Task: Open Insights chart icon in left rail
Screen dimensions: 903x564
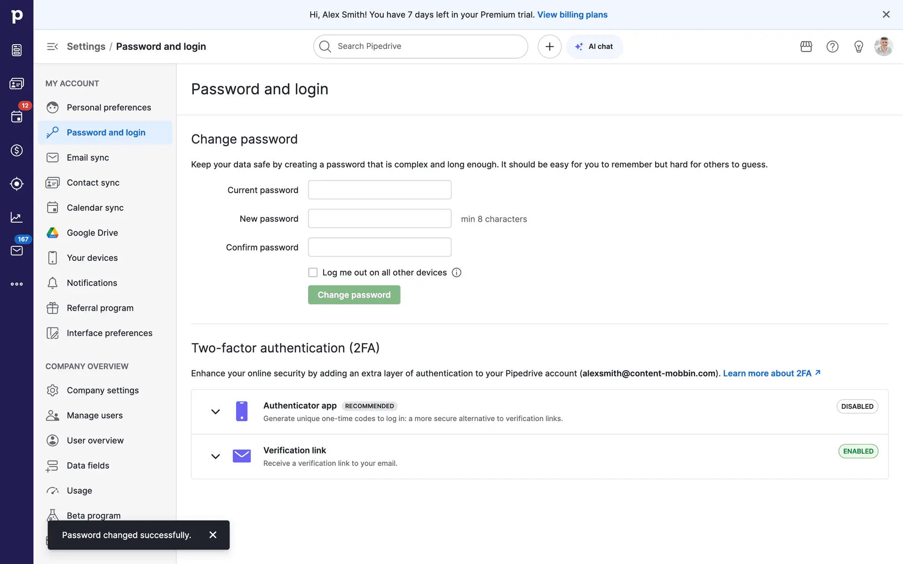Action: click(x=16, y=217)
